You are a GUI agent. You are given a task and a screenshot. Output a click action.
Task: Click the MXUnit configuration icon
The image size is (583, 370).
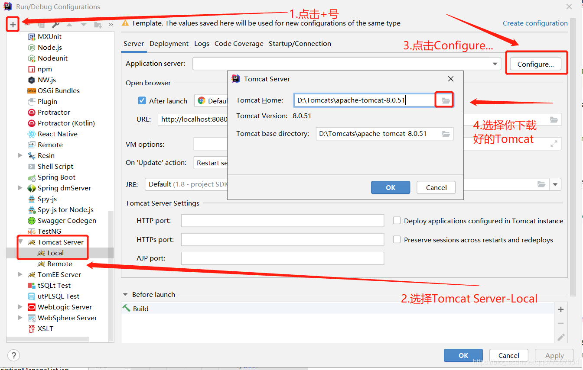tap(31, 37)
